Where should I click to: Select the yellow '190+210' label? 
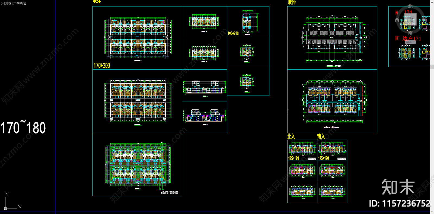click(x=233, y=33)
